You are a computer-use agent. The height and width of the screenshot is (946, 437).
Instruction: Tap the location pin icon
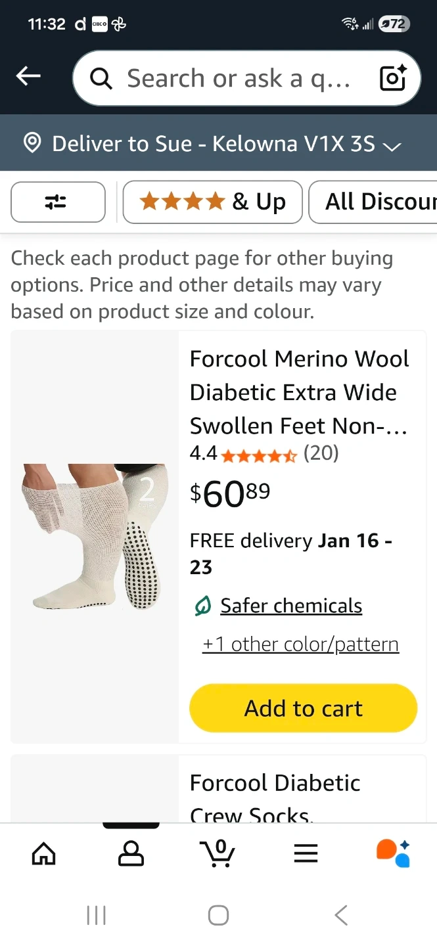[x=32, y=143]
